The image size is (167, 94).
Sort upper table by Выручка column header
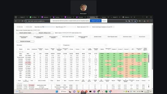(47, 49)
